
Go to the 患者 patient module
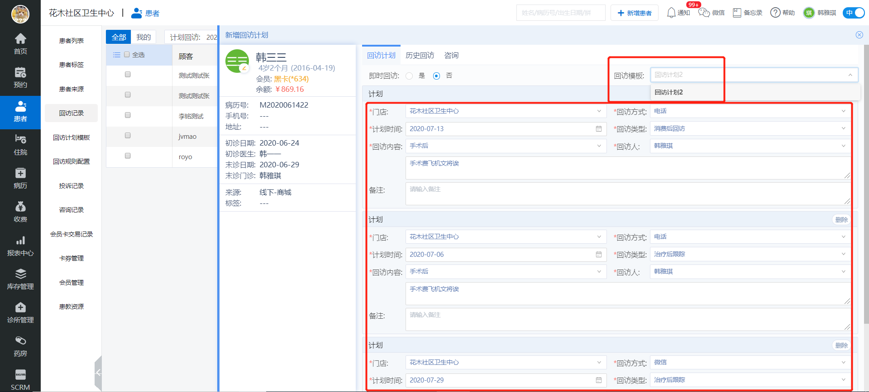point(20,112)
